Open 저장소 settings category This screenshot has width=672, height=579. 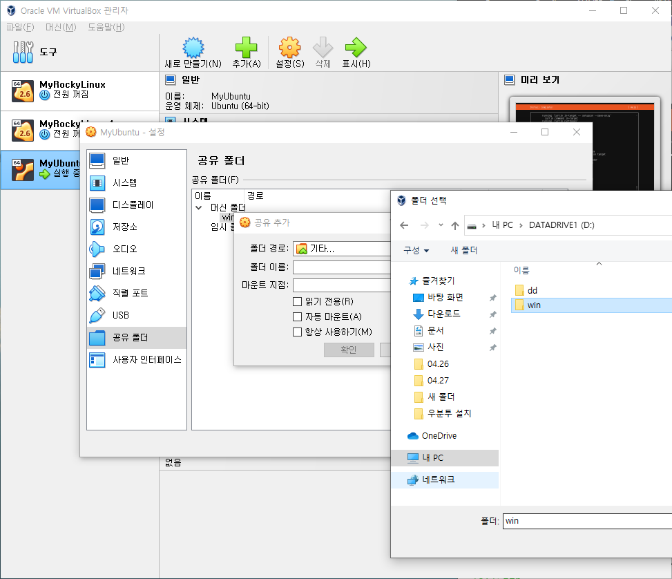[x=136, y=227]
